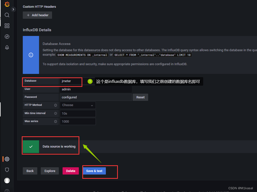257x192 pixels.
Task: Click the Min time interval input
Action: pos(78,113)
